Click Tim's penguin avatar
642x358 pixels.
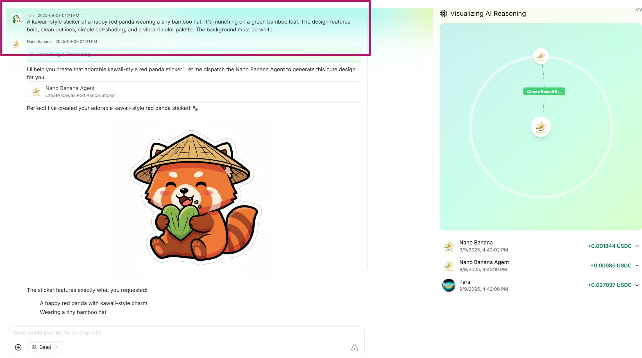pyautogui.click(x=17, y=19)
